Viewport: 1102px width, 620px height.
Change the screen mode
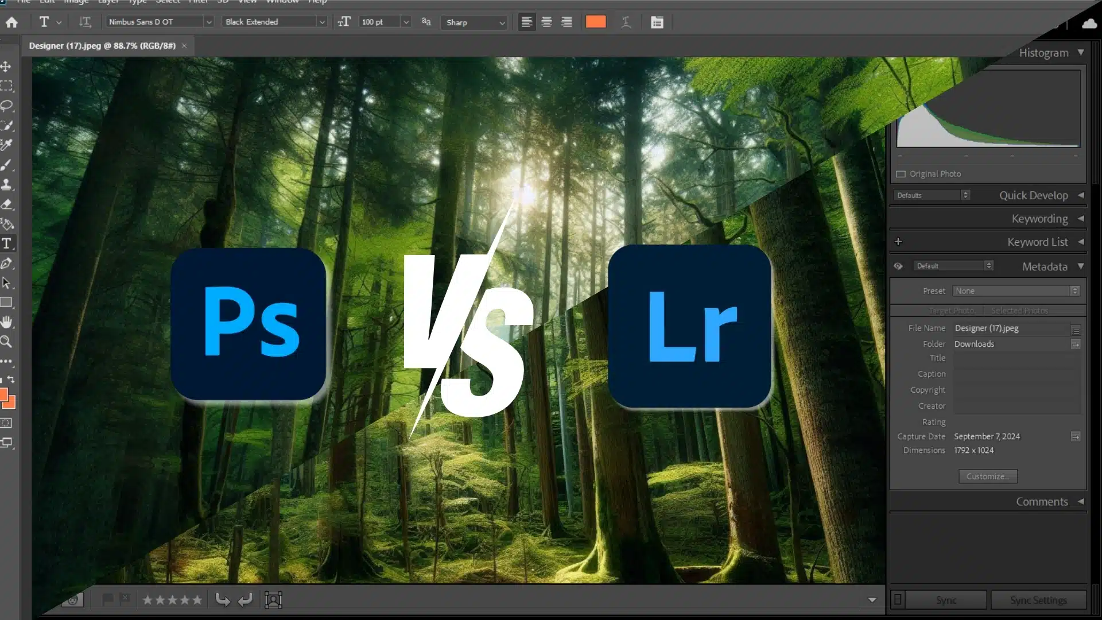(6, 443)
